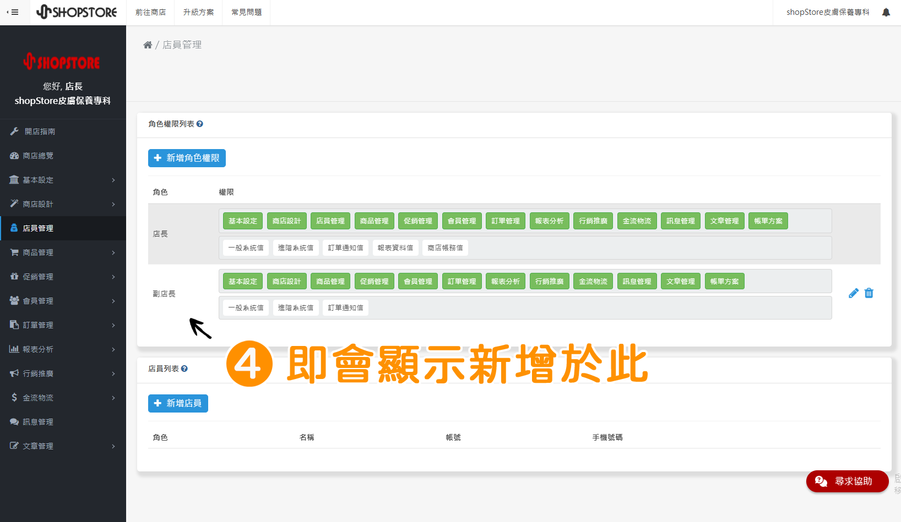Click 店長 row's 店員管理 permission tag
Image resolution: width=901 pixels, height=522 pixels.
coord(330,221)
